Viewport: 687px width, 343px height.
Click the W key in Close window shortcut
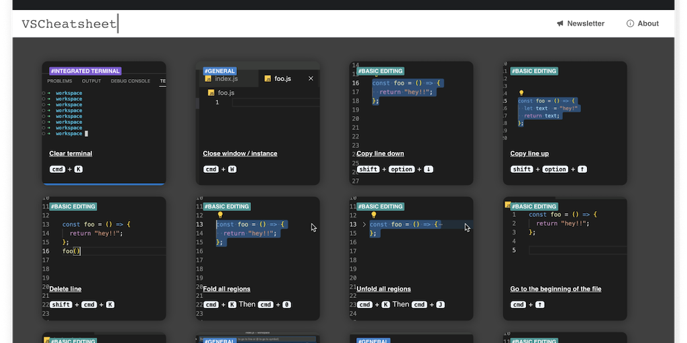pos(232,169)
